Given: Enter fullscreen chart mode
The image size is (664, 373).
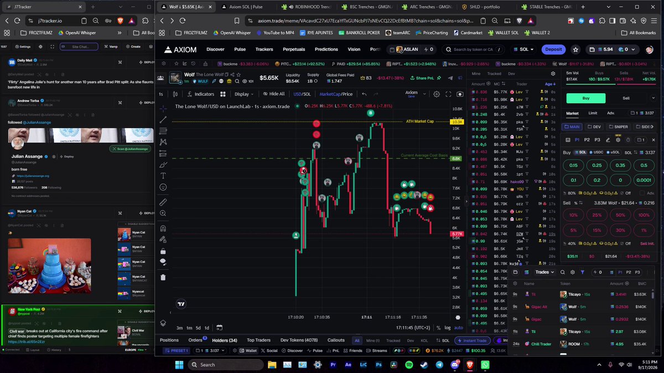Looking at the screenshot, I should click(448, 94).
